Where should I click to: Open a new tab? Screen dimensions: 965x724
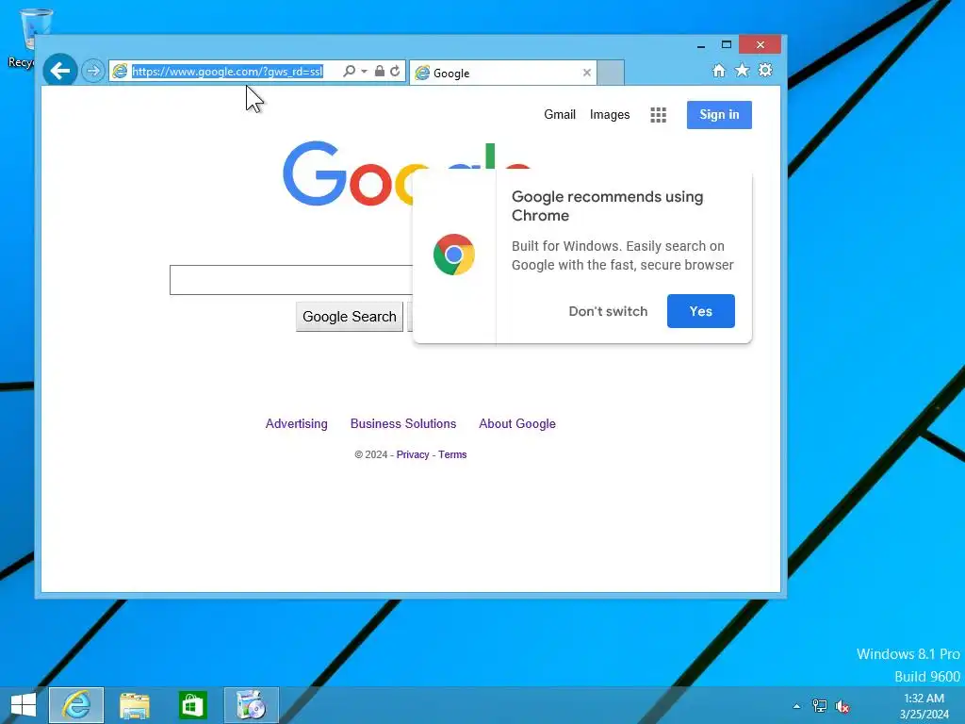[x=611, y=73]
